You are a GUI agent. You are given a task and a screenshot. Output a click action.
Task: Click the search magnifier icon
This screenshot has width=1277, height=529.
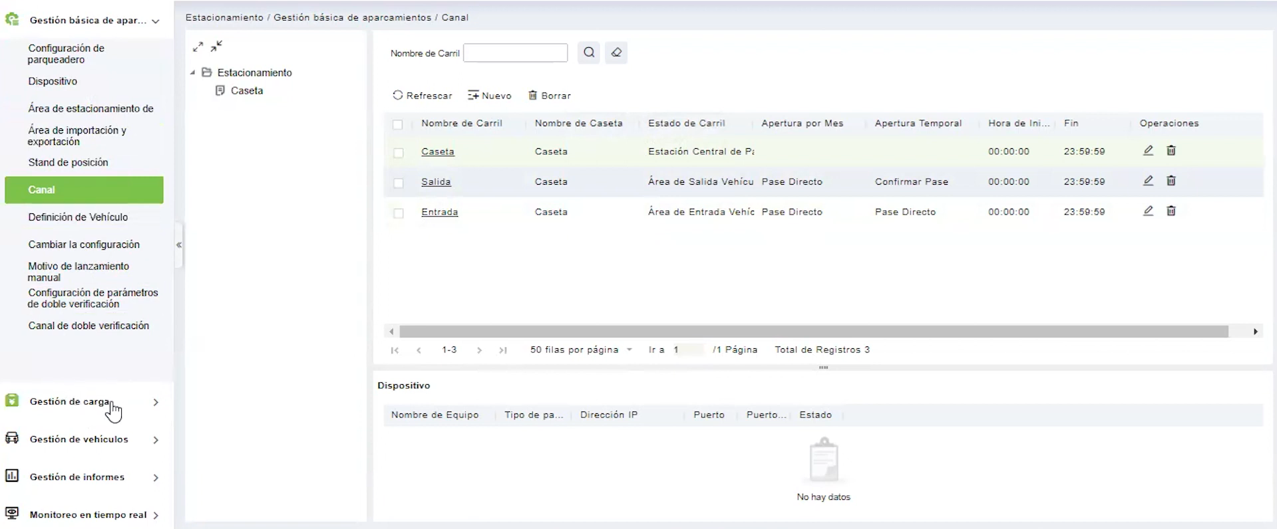click(x=589, y=53)
